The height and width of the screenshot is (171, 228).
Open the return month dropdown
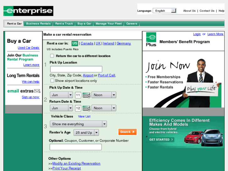tap(61, 108)
